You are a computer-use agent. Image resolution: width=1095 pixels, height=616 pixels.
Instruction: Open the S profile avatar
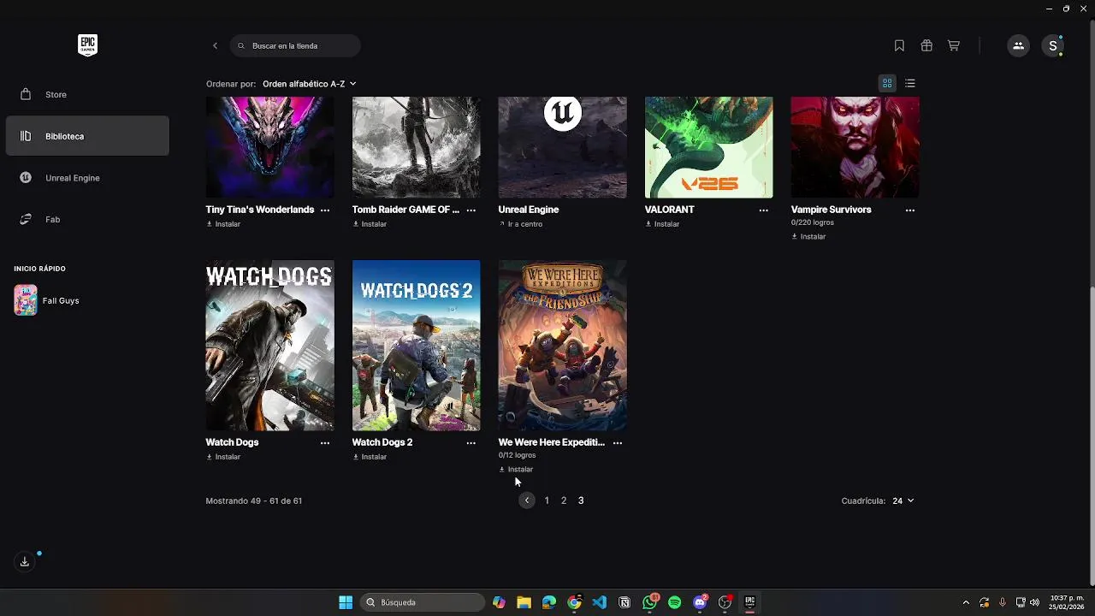coord(1053,45)
